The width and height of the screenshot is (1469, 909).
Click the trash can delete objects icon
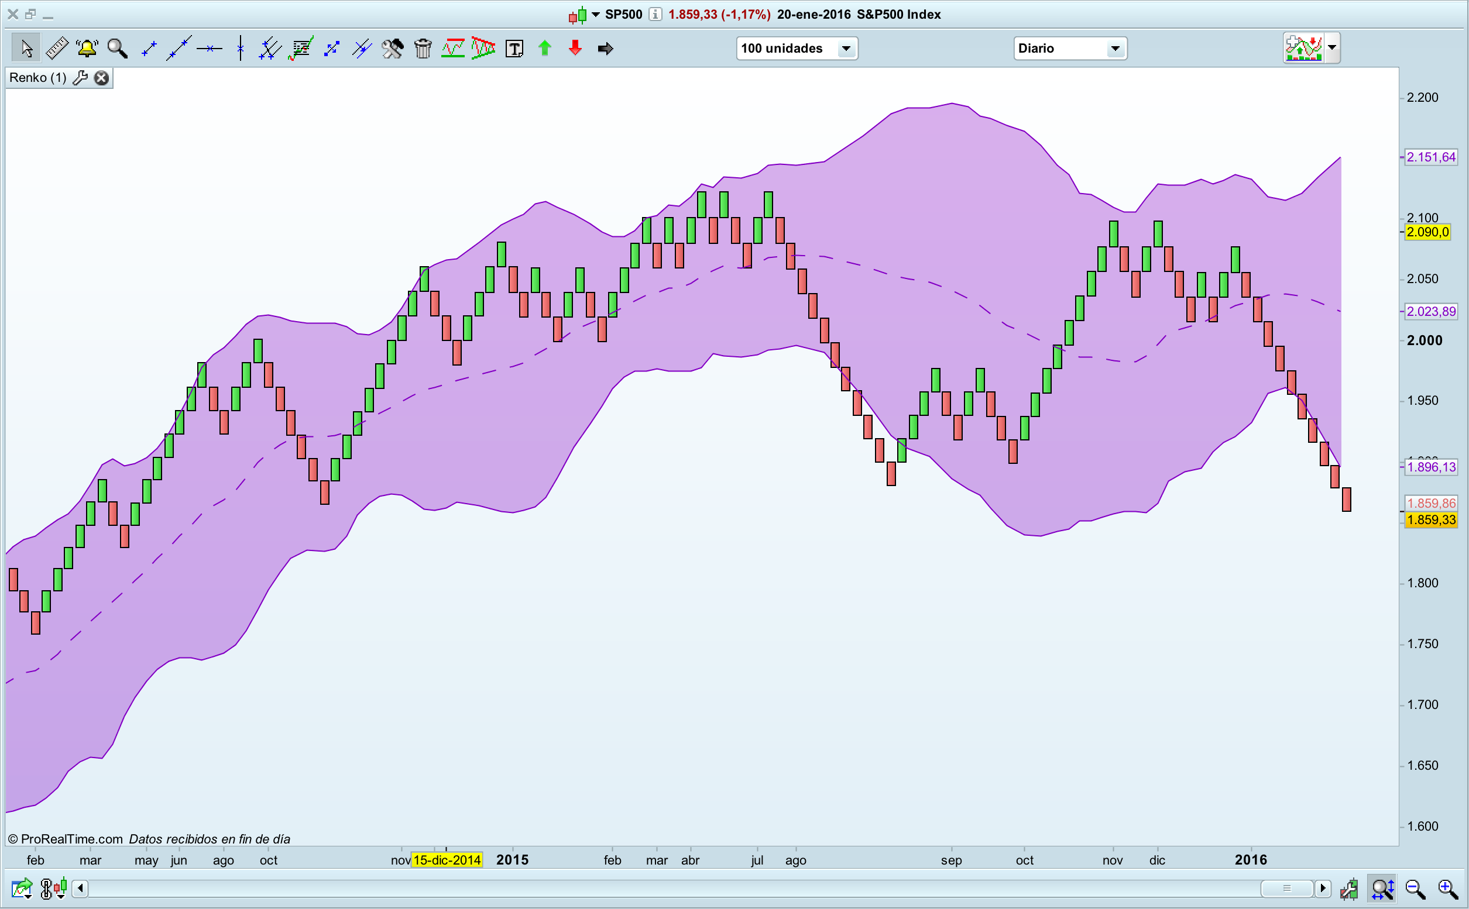click(423, 48)
